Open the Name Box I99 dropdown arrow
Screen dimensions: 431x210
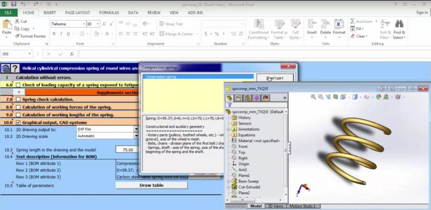(30, 54)
